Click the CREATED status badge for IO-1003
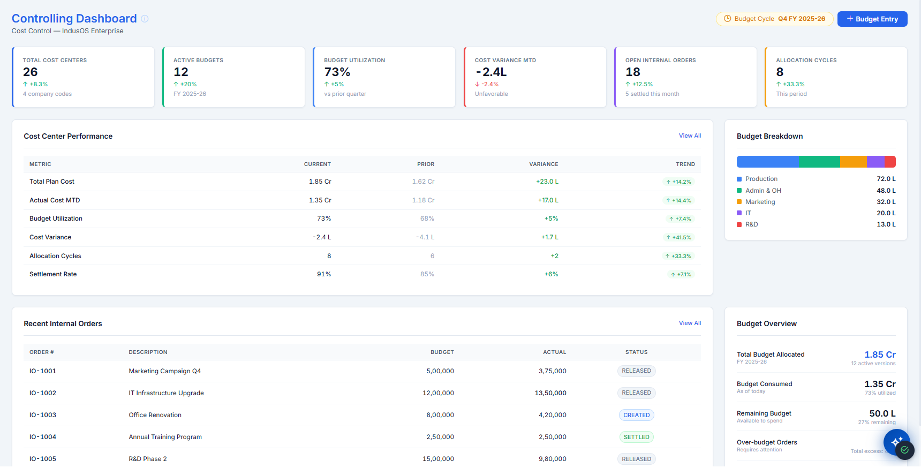The height and width of the screenshot is (468, 921). [636, 416]
